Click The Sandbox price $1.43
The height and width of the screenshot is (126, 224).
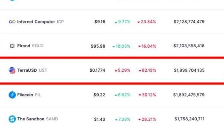(x=99, y=119)
